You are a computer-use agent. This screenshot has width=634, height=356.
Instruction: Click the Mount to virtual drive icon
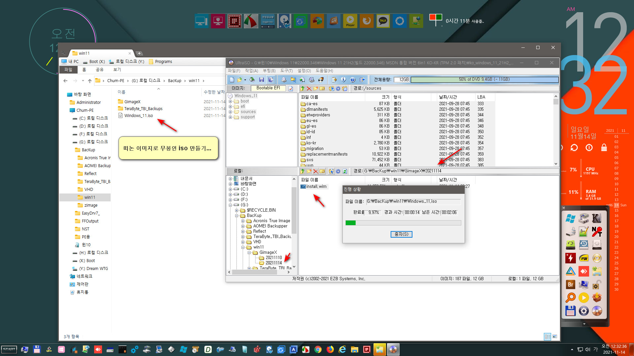pos(311,80)
